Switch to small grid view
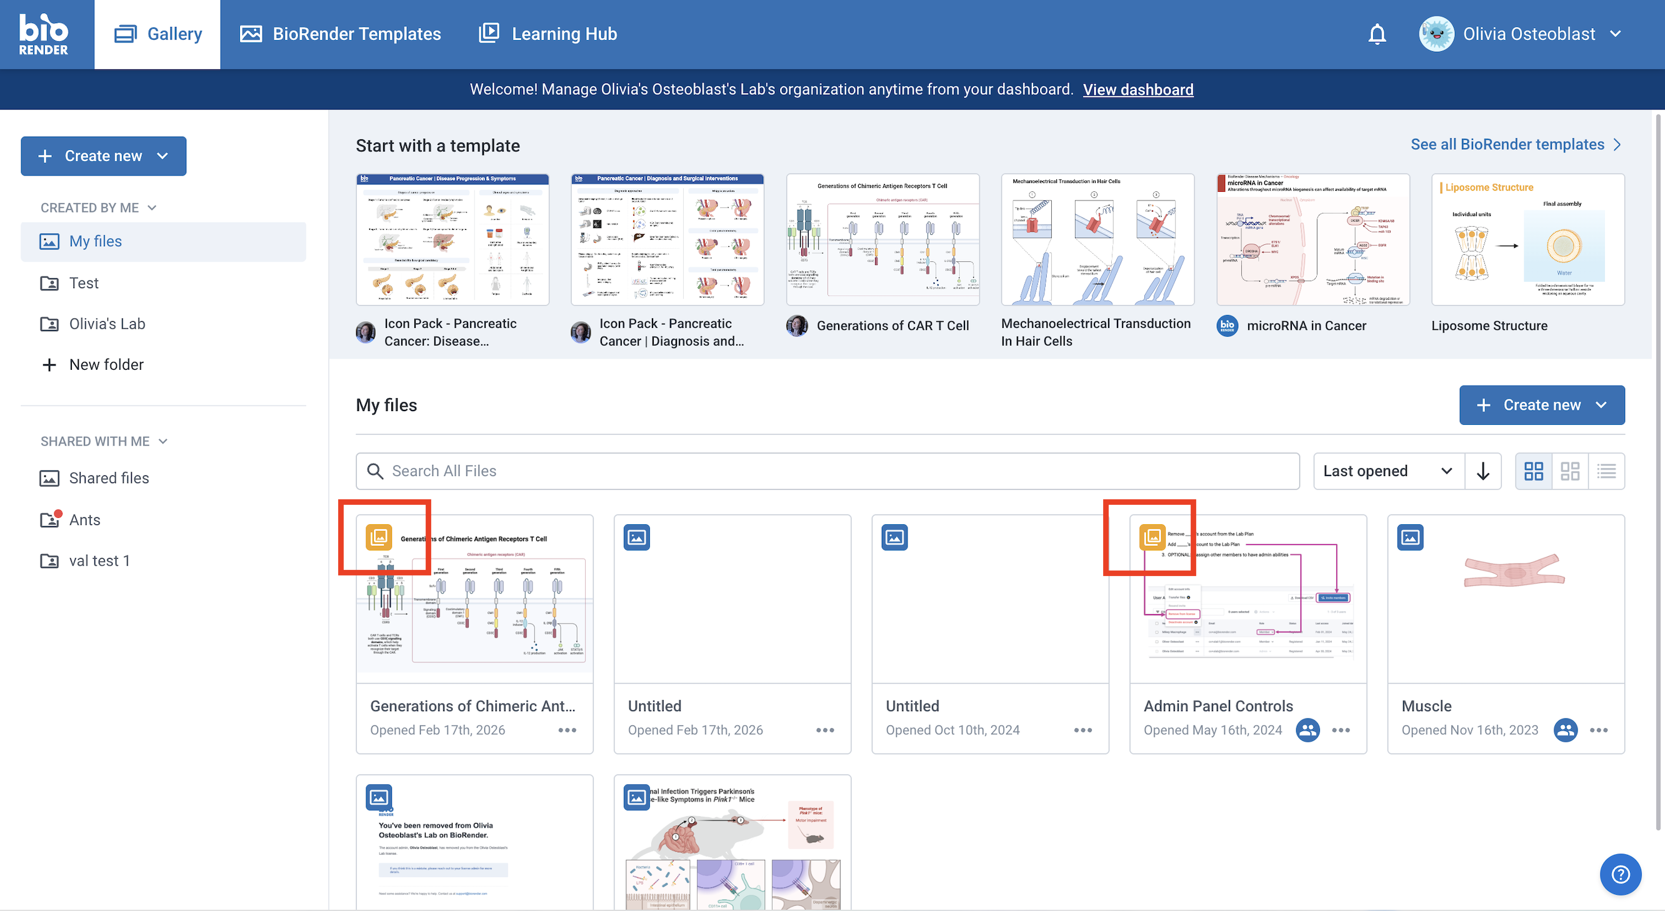This screenshot has height=911, width=1665. [x=1570, y=471]
